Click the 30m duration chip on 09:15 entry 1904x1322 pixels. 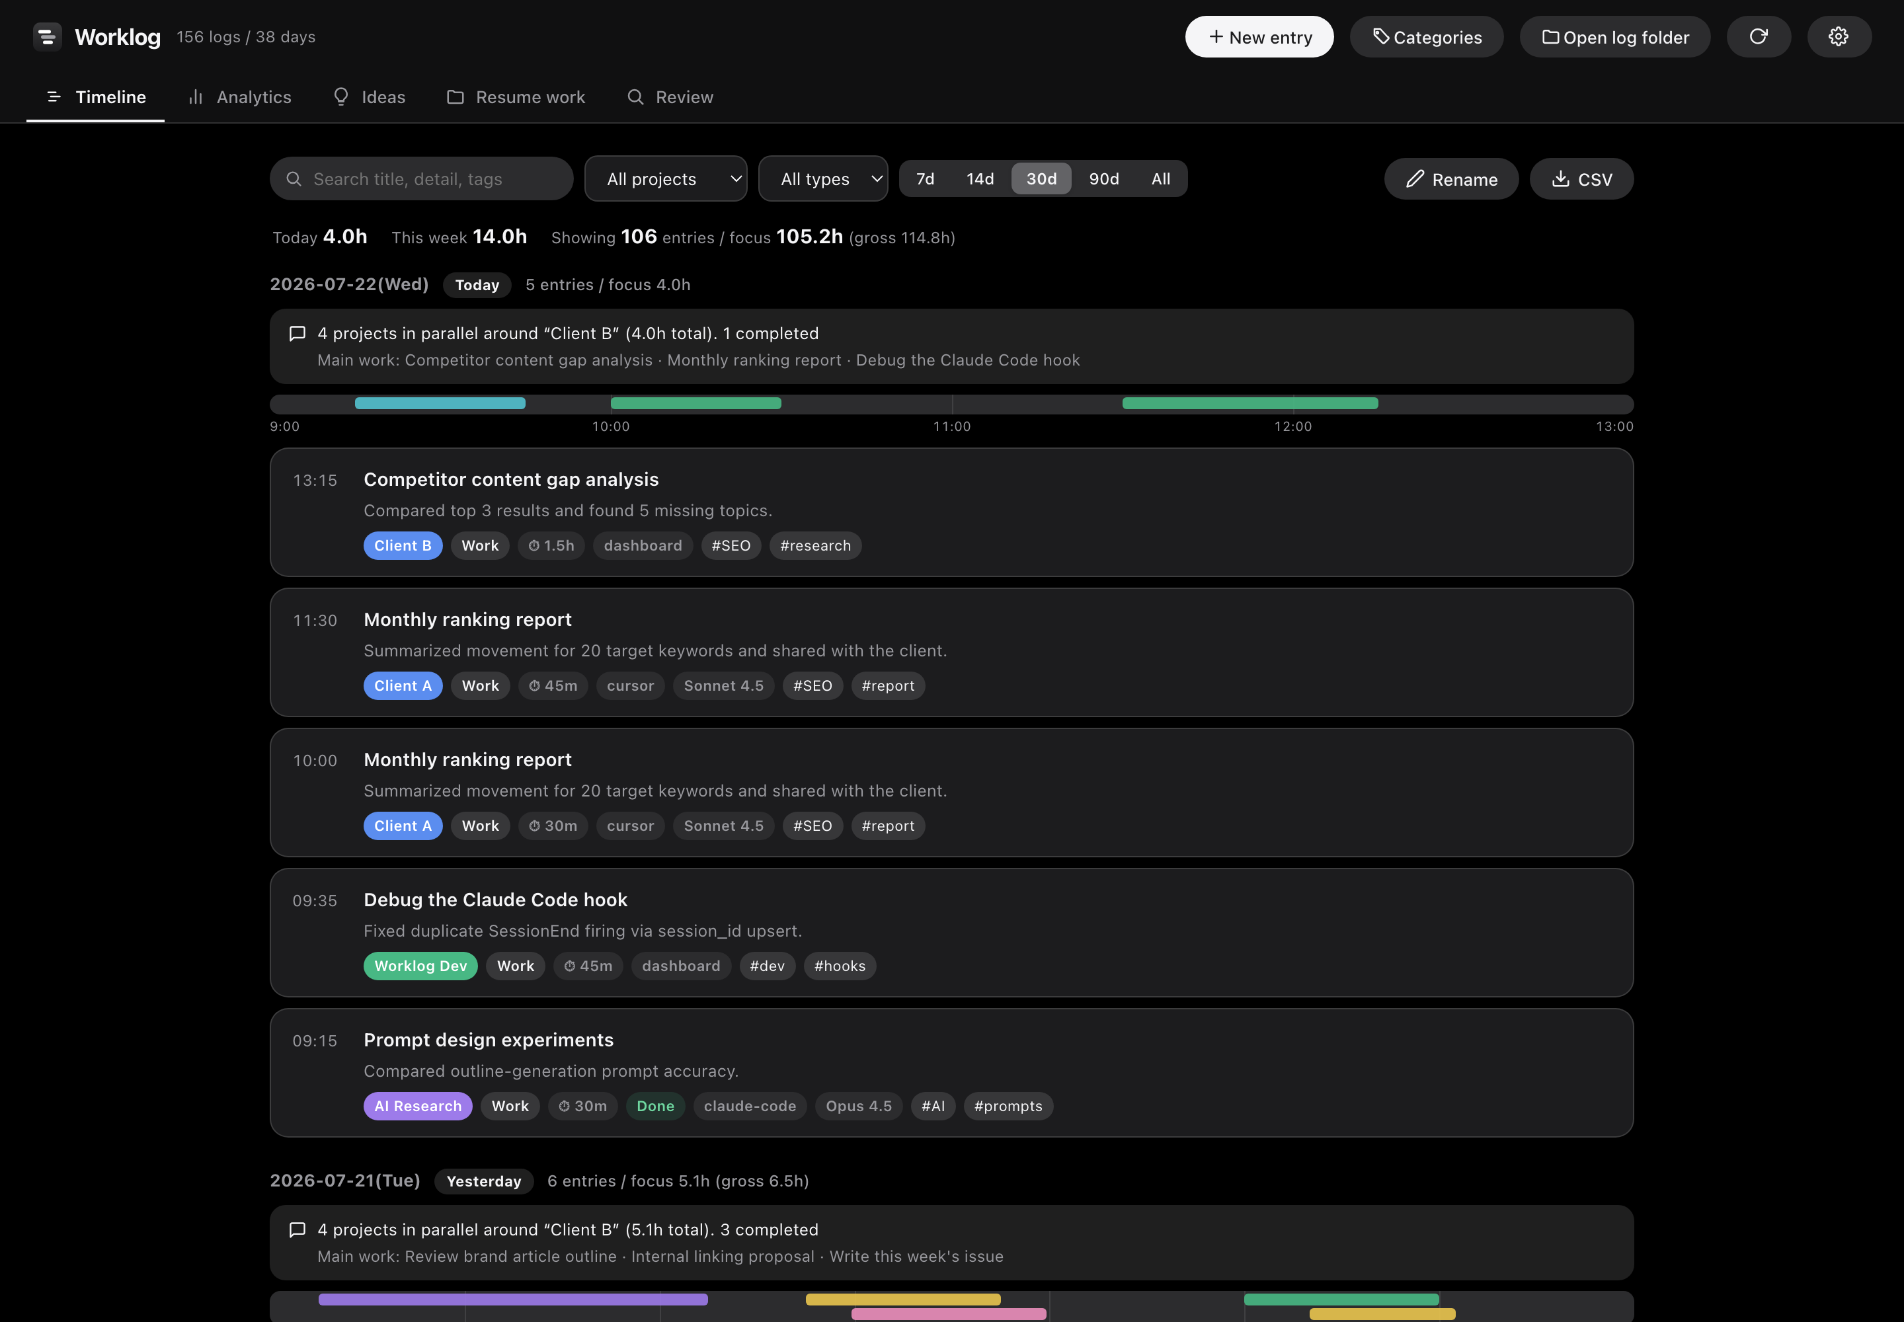(582, 1106)
